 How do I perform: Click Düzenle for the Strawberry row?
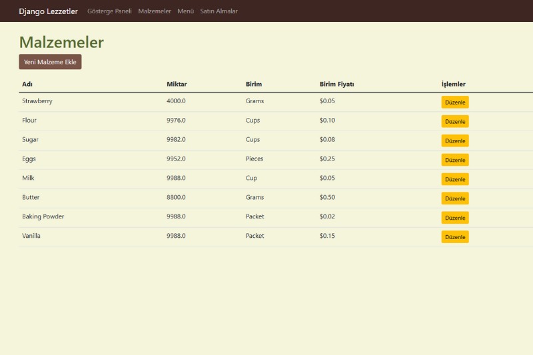point(454,102)
